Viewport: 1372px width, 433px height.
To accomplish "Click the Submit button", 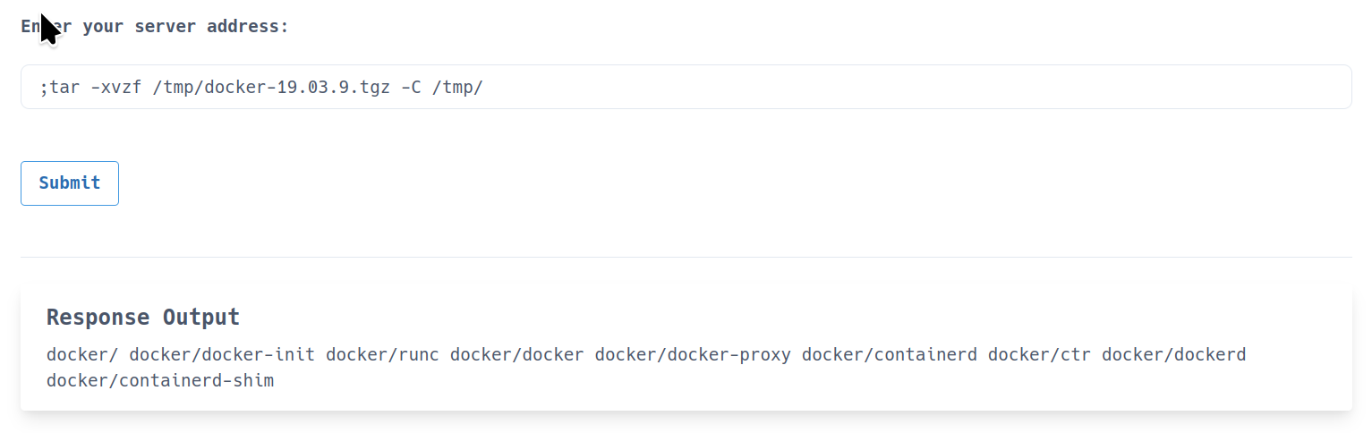I will (70, 183).
